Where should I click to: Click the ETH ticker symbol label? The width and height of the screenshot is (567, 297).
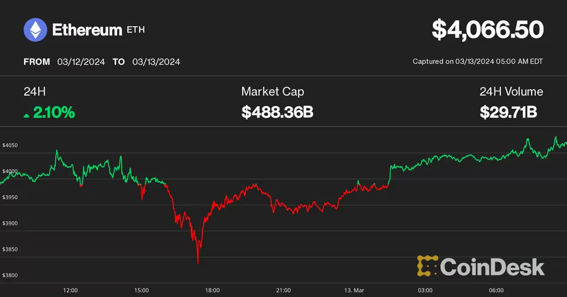135,30
